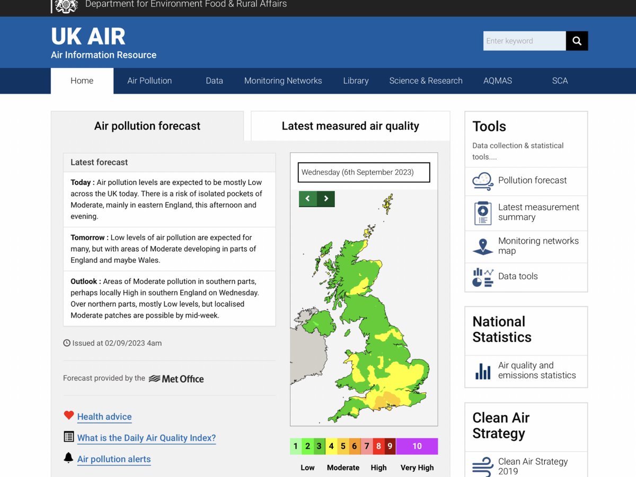Open the forecast date selector
The width and height of the screenshot is (636, 477).
(364, 172)
